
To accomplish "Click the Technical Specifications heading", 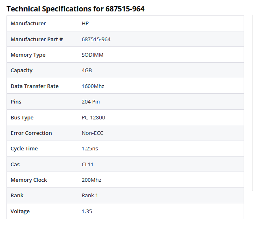I will [x=76, y=9].
